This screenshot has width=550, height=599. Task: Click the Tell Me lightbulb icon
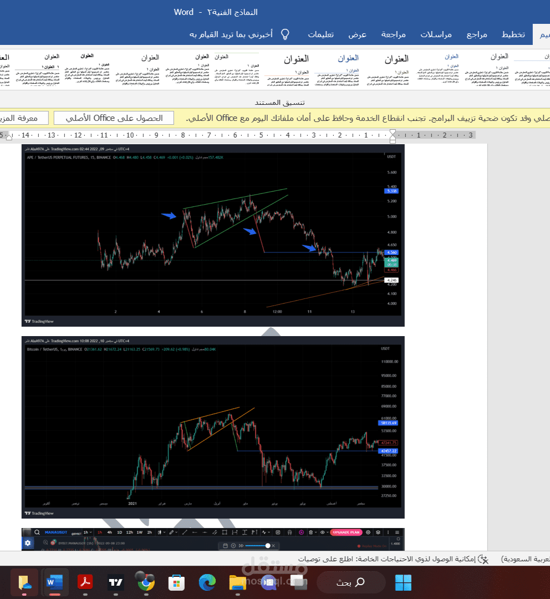[x=285, y=34]
